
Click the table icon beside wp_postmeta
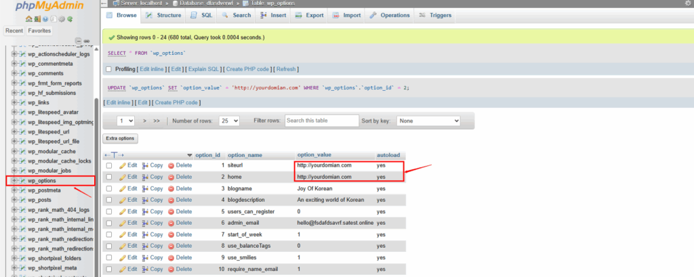(22, 190)
